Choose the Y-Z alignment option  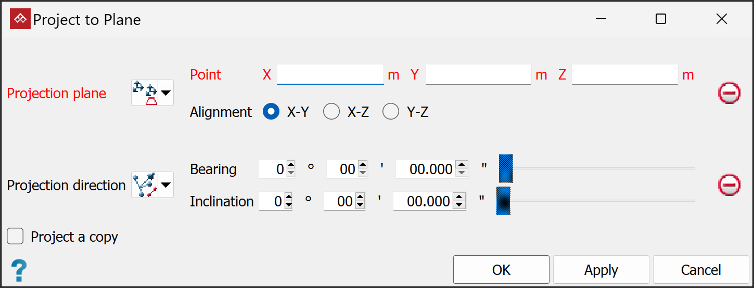pos(391,112)
